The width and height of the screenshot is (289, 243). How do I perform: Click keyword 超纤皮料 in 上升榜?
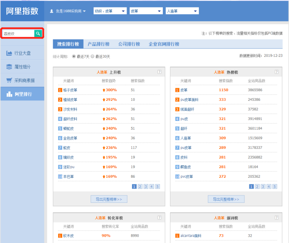click(70, 119)
